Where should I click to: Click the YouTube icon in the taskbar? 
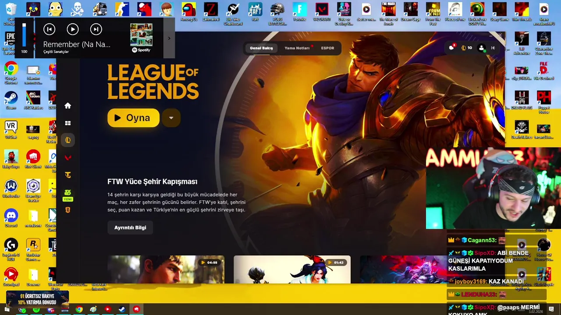(107, 309)
